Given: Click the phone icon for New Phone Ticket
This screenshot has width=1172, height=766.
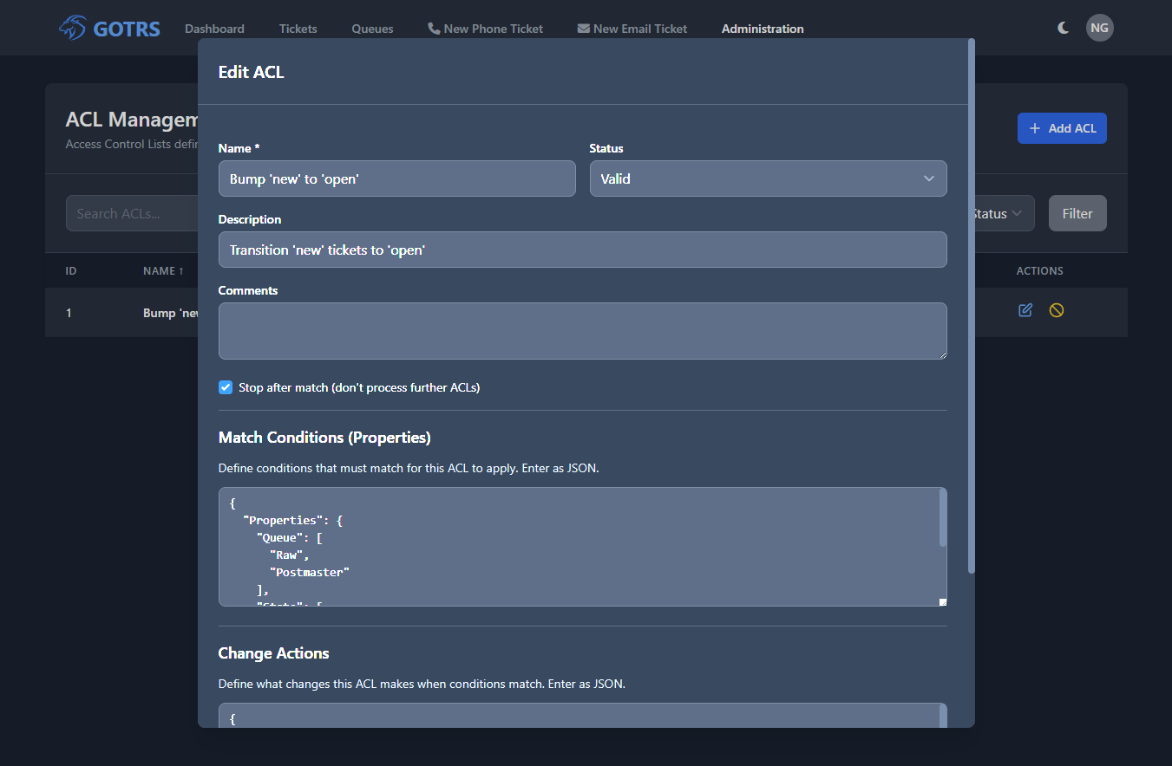Looking at the screenshot, I should (x=434, y=29).
